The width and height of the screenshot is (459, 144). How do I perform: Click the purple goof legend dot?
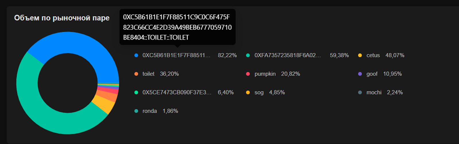pos(360,74)
